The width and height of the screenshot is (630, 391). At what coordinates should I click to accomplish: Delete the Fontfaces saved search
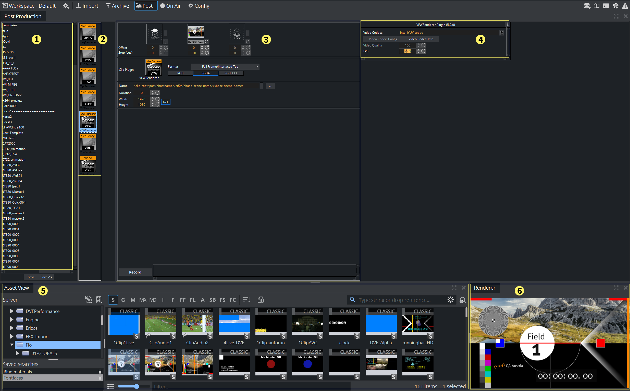pos(100,378)
